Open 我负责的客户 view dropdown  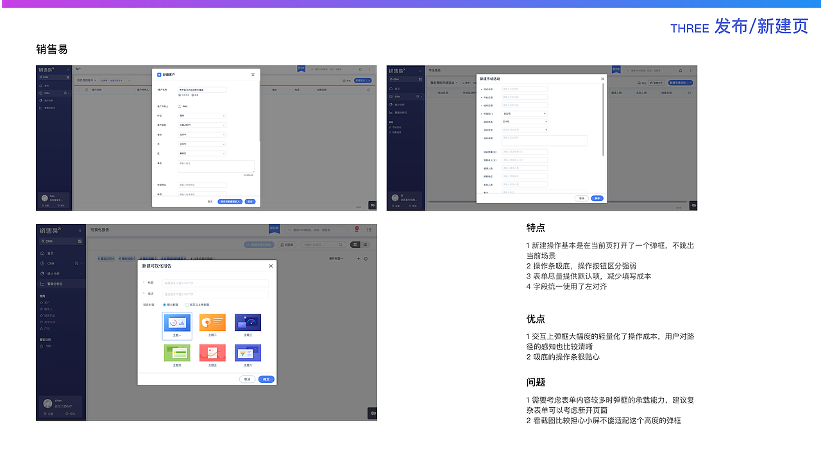point(87,81)
